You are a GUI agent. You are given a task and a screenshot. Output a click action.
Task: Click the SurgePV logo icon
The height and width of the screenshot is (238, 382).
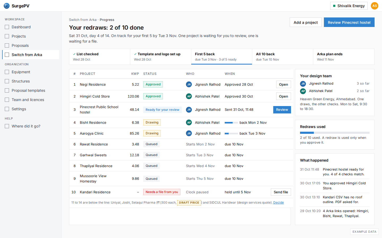tap(7, 6)
